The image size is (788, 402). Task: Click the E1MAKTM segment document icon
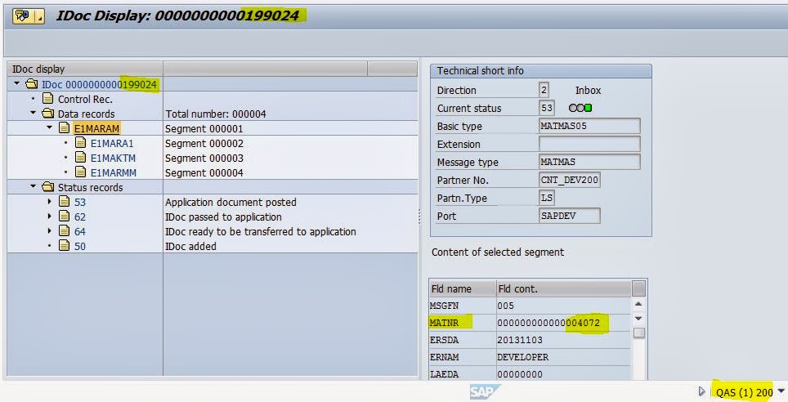coord(80,158)
